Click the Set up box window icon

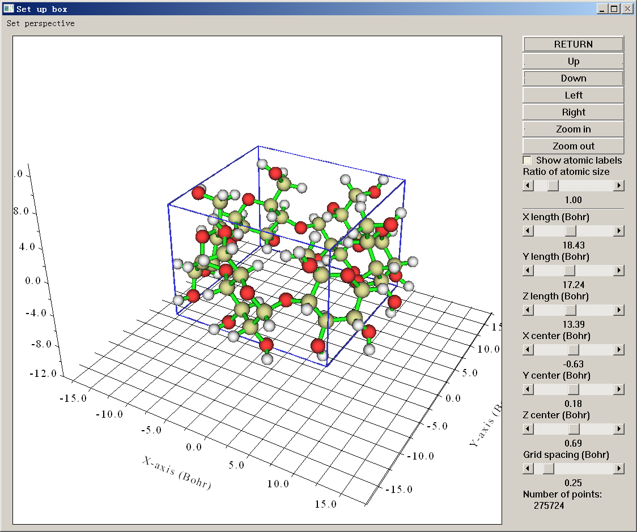(9, 8)
